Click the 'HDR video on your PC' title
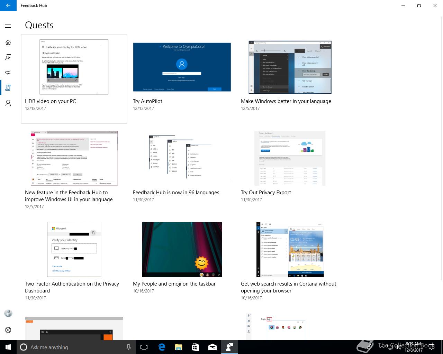The width and height of the screenshot is (443, 354). point(51,101)
